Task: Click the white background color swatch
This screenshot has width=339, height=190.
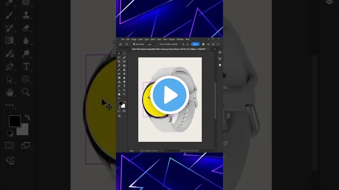Action: 124,106
